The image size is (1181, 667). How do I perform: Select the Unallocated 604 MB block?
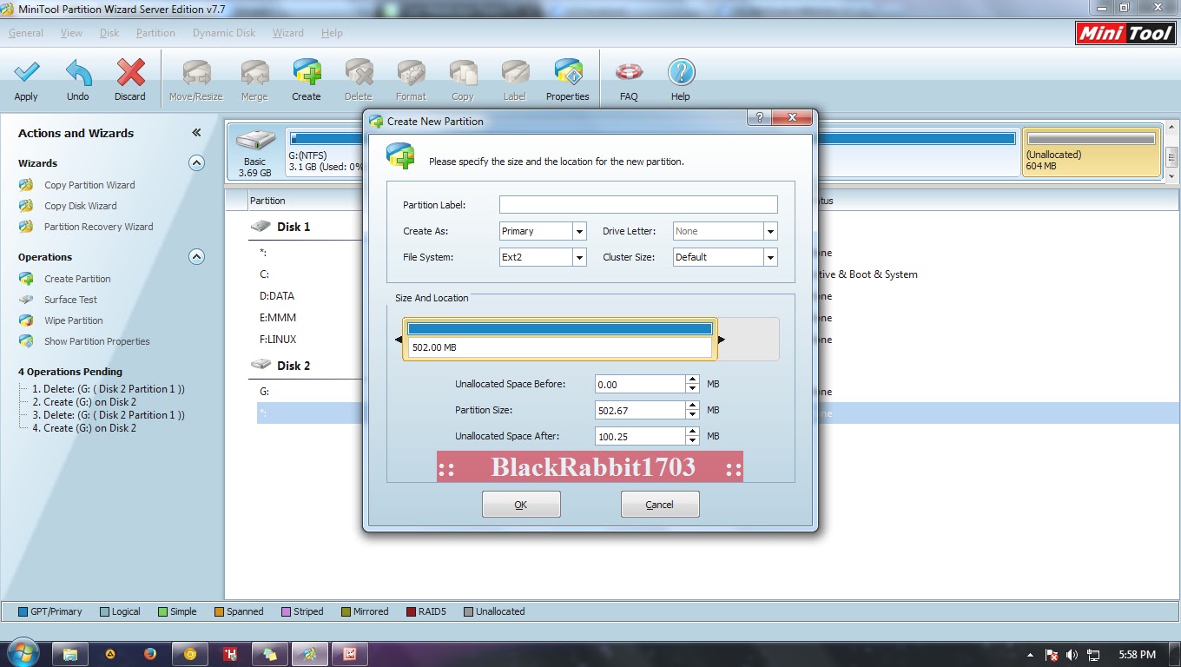[1092, 152]
